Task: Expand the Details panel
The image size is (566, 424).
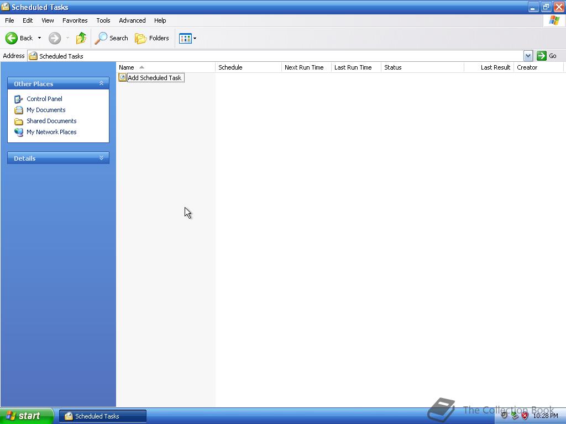Action: coord(102,158)
